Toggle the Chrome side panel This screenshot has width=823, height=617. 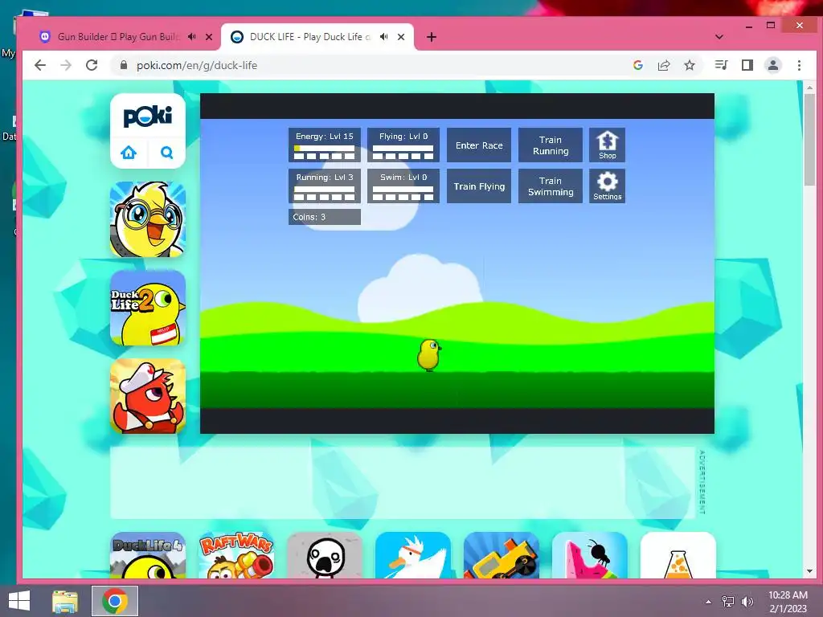pyautogui.click(x=747, y=65)
